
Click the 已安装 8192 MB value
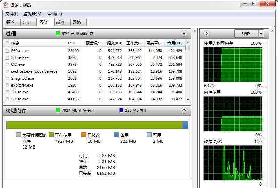coord(106,173)
